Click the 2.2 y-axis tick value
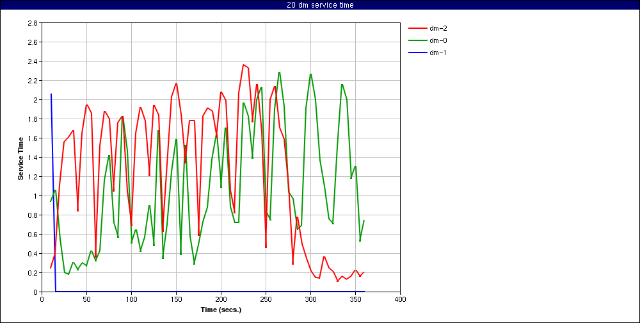Image resolution: width=640 pixels, height=323 pixels. 33,81
